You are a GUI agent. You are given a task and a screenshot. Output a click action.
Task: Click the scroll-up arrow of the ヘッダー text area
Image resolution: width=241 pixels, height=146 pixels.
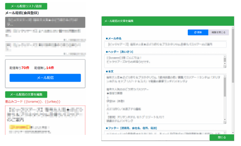click(225, 56)
